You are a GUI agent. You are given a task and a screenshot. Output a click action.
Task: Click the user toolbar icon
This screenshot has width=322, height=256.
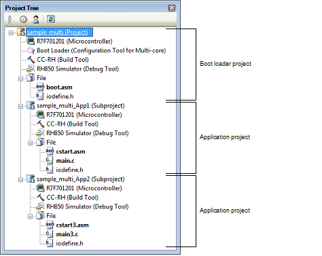[36, 19]
